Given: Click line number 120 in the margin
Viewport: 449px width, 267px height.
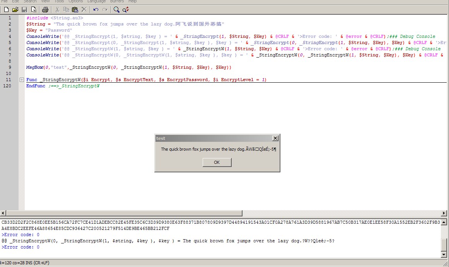Looking at the screenshot, I should 7,86.
